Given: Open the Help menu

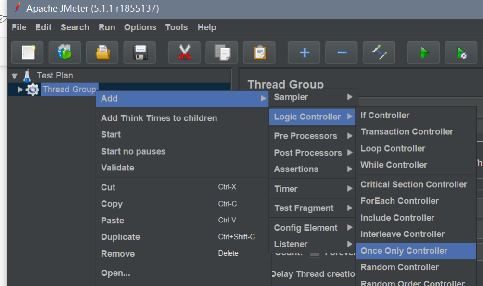Looking at the screenshot, I should click(207, 27).
